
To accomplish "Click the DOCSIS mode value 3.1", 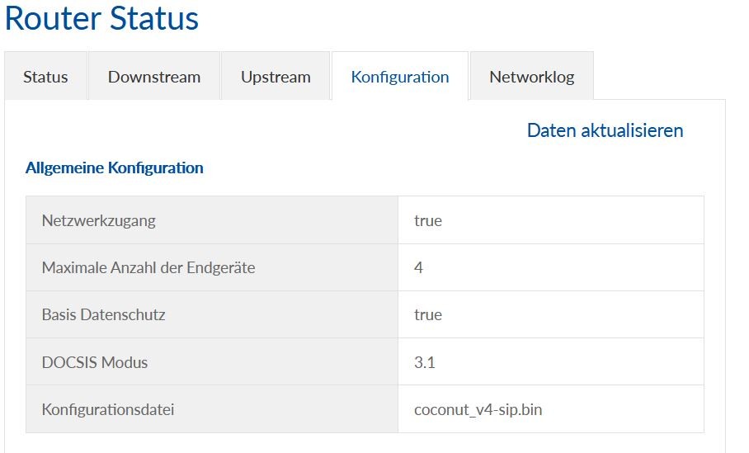I will click(425, 362).
